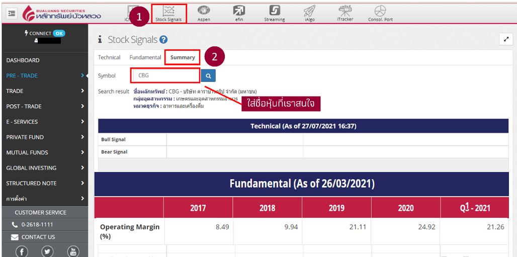
Task: Launch the Aspen application icon
Action: click(x=204, y=13)
